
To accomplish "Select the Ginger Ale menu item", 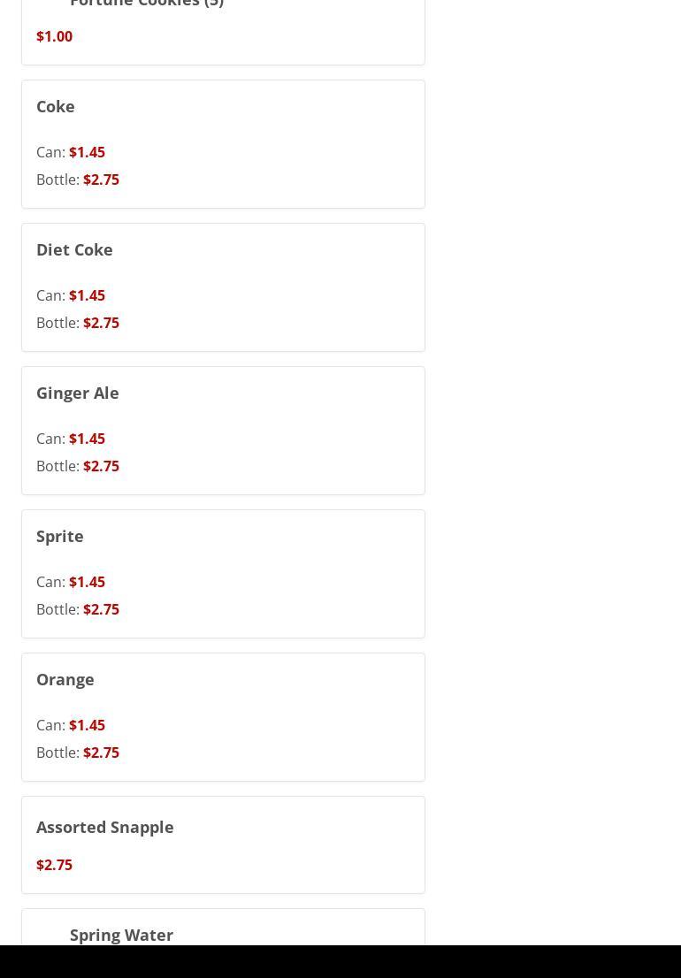I will click(x=78, y=393).
